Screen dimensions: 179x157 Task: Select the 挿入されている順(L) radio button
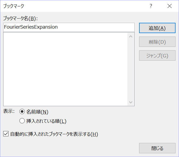pyautogui.click(x=22, y=121)
